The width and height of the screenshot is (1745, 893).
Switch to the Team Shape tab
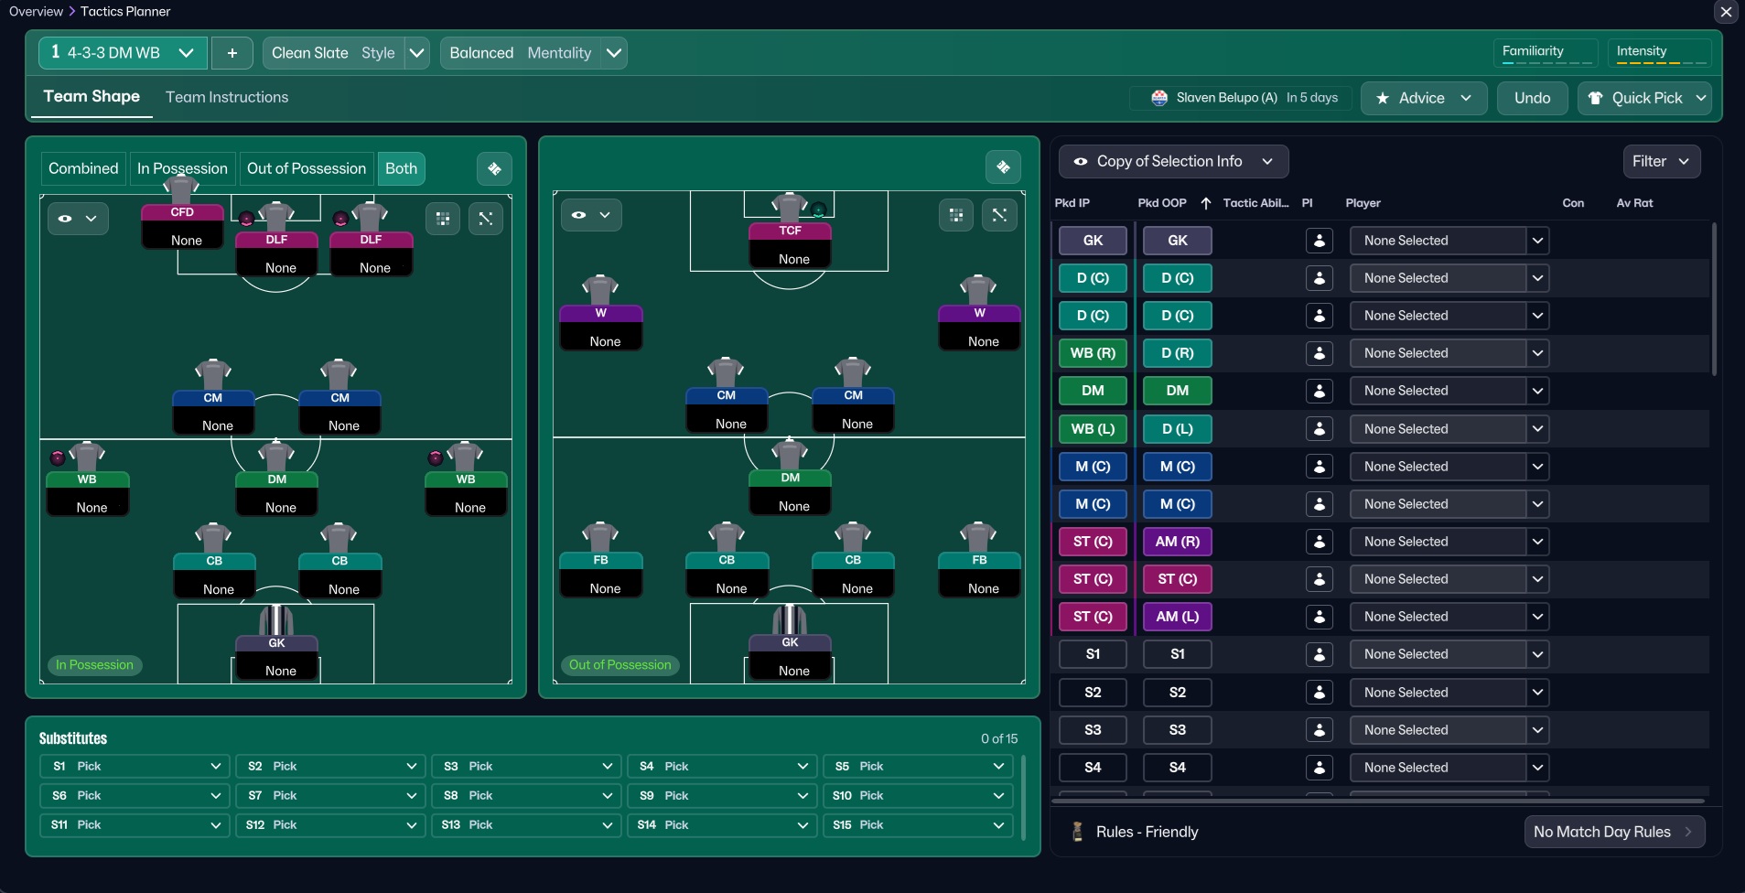92,97
